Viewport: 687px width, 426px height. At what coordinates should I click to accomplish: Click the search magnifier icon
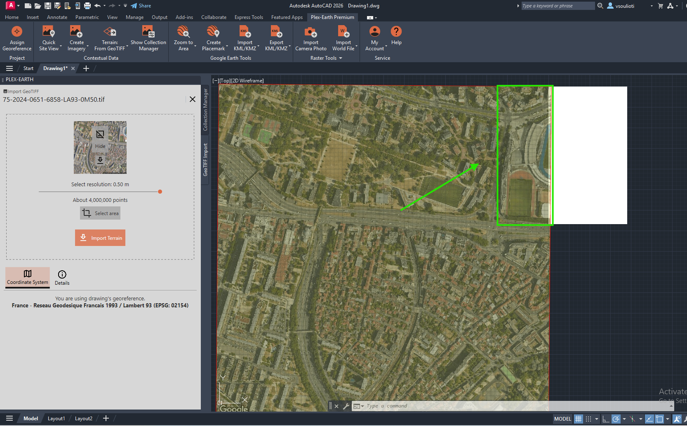[600, 6]
